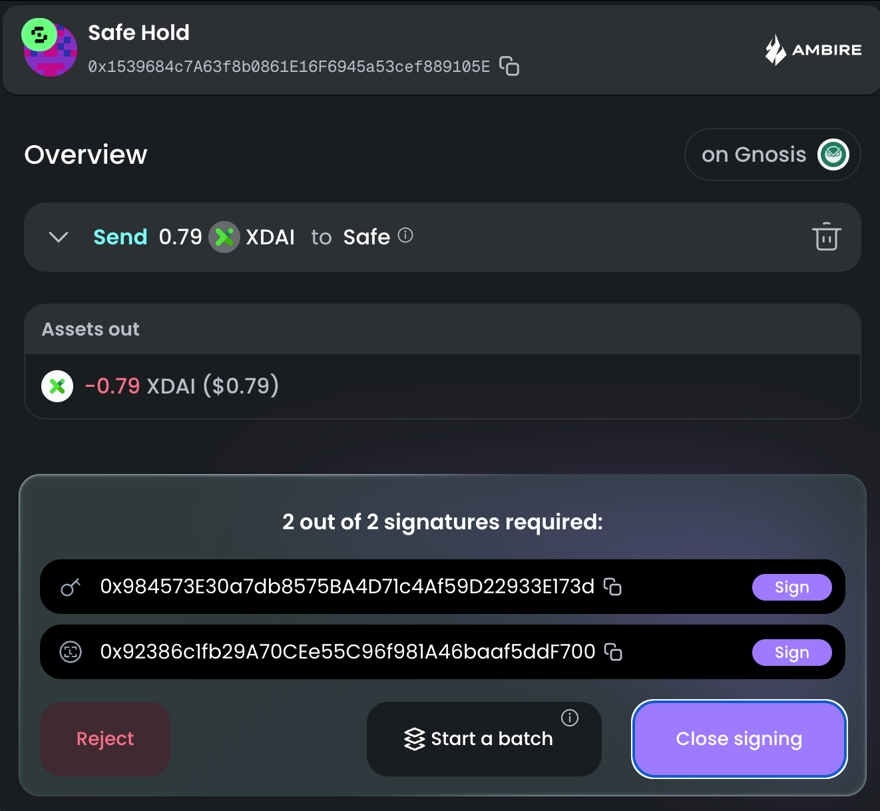880x811 pixels.
Task: Sign with the 0x984573 key
Action: (791, 587)
